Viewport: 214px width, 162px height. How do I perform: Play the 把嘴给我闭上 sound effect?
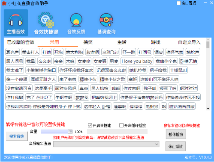(104, 97)
